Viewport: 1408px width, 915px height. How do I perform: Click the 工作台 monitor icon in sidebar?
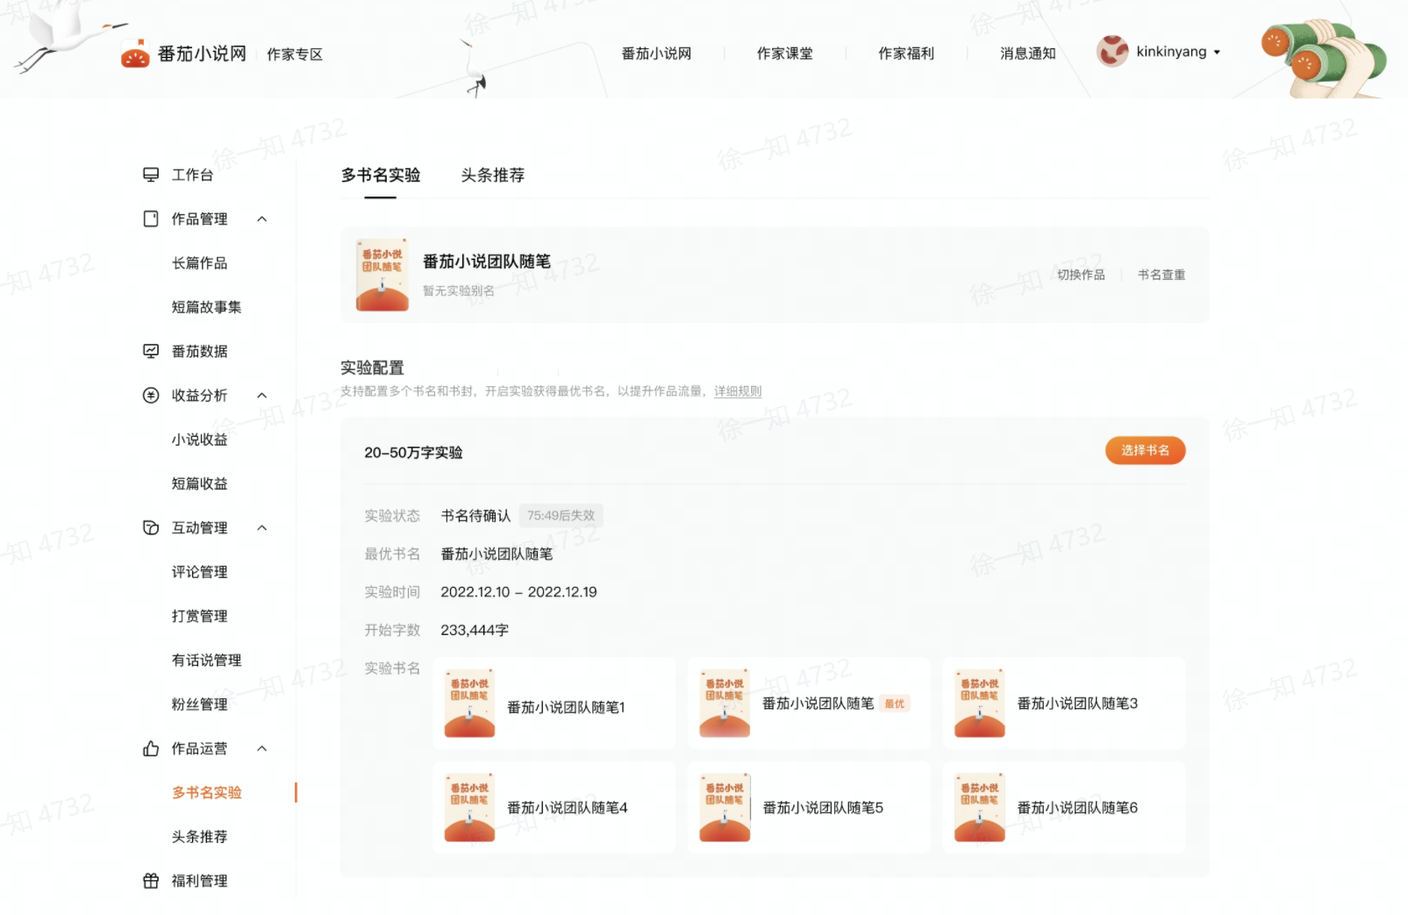(x=151, y=175)
